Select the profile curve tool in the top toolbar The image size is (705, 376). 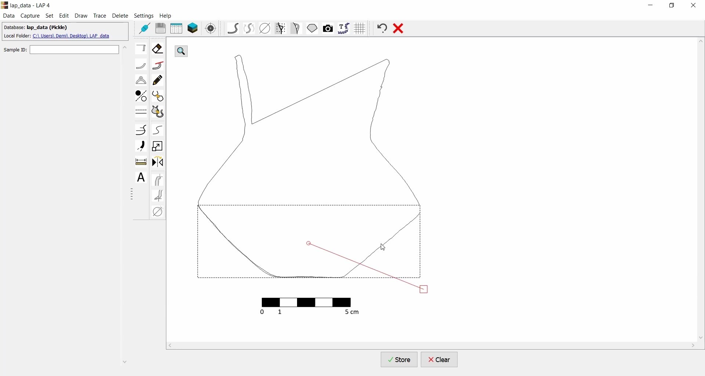click(234, 29)
